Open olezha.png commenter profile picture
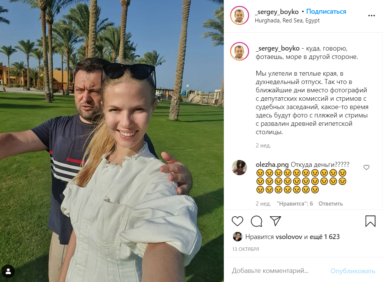383x282 pixels. pos(239,168)
